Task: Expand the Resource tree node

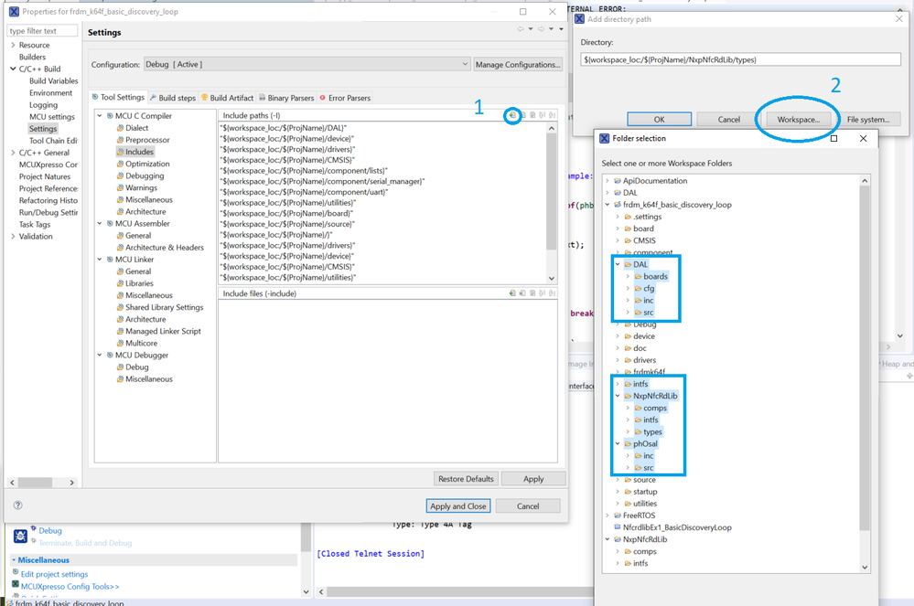Action: 13,45
